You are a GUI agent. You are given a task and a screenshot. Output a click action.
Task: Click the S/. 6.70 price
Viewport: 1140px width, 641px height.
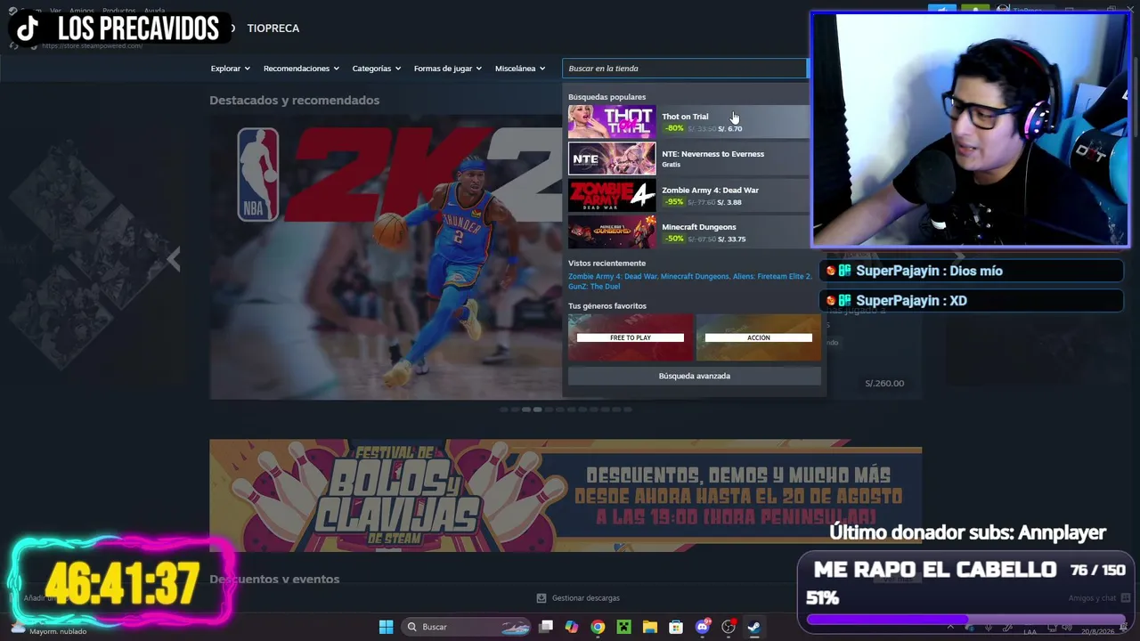coord(729,129)
